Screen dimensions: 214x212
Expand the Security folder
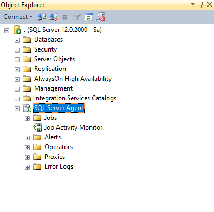[17, 50]
